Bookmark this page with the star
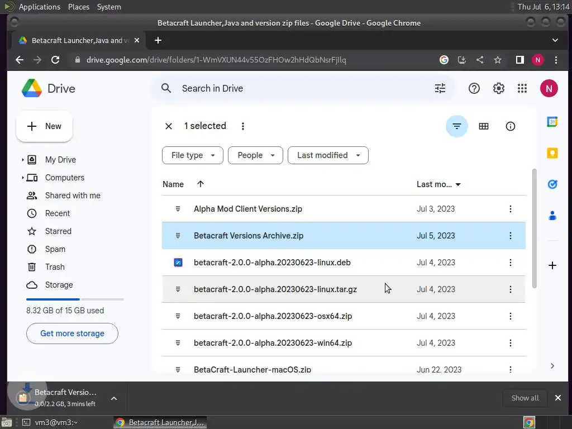 [x=498, y=60]
